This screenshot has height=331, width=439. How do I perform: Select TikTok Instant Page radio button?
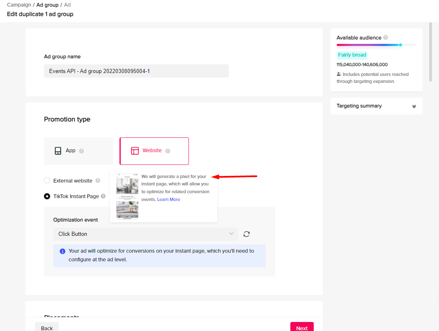click(x=47, y=196)
